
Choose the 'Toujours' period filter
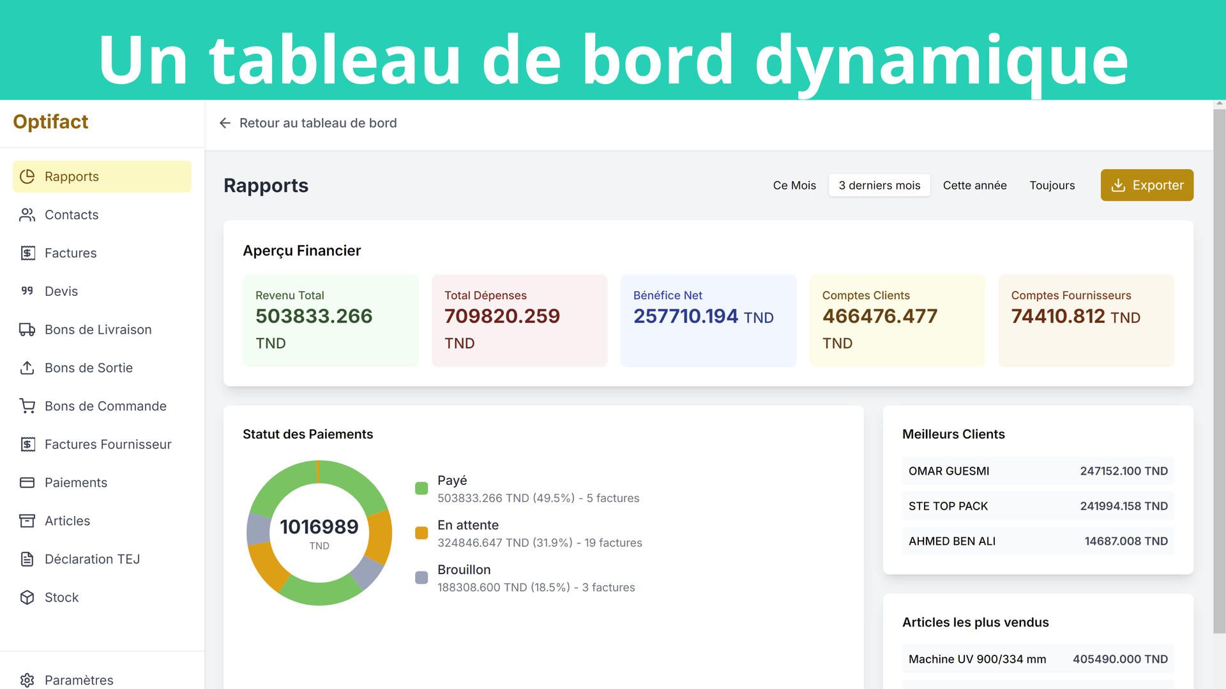(x=1052, y=186)
